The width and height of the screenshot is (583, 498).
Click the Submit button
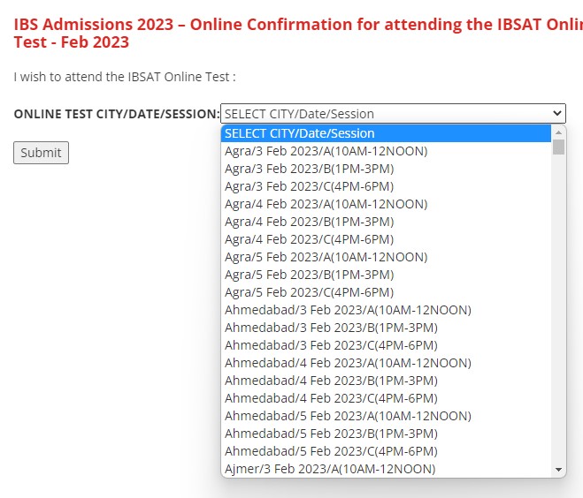pyautogui.click(x=41, y=153)
